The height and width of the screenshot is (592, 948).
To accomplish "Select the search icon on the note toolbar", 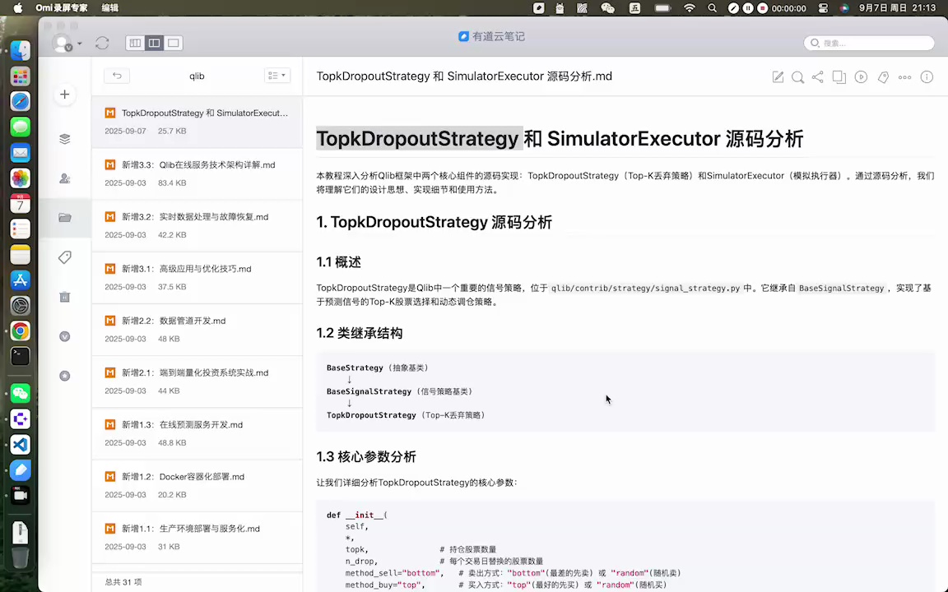I will click(797, 76).
